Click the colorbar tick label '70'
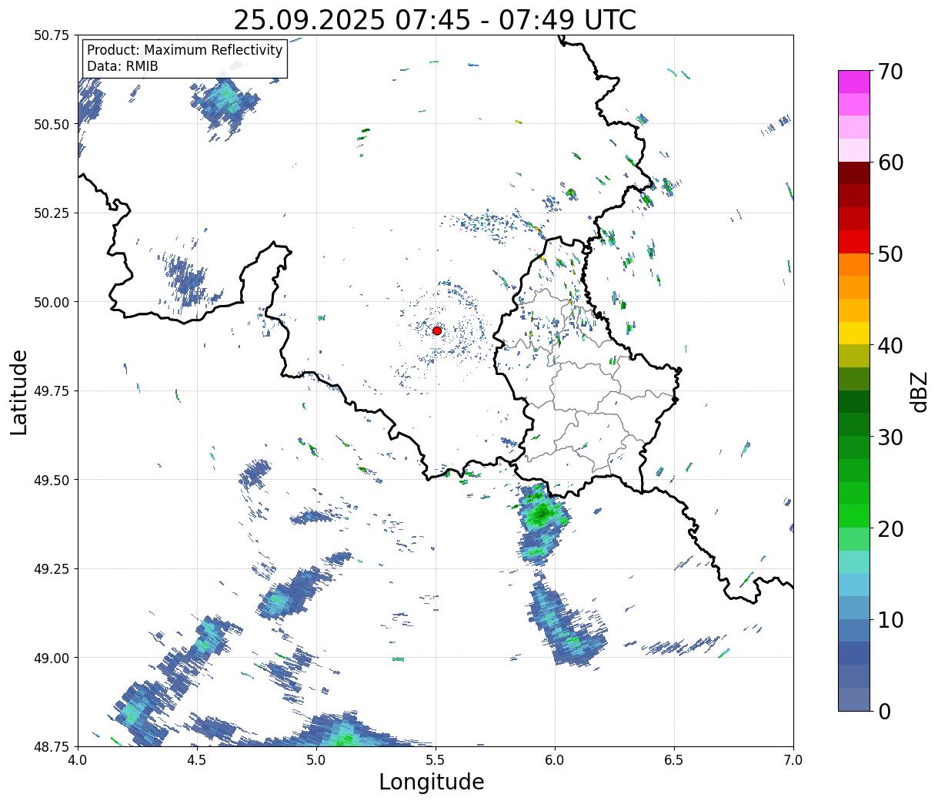 click(890, 72)
